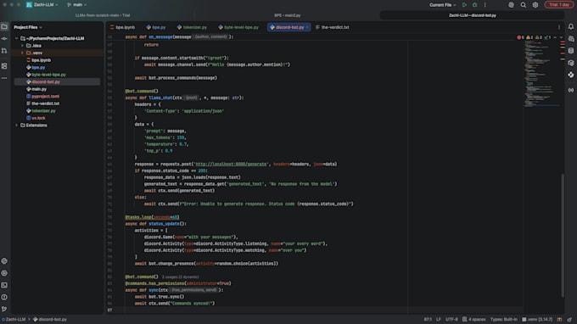Switch to the BPE main2.py window tab
The width and height of the screenshot is (577, 324).
click(288, 15)
